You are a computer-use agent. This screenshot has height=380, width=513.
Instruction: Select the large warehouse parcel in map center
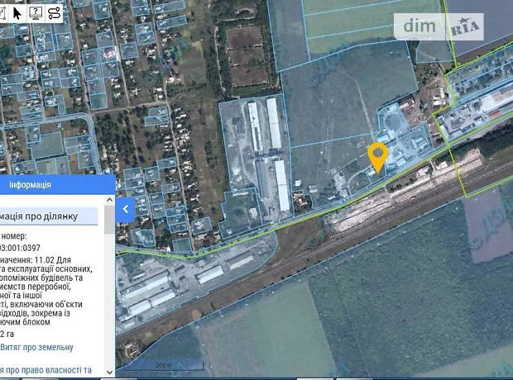[x=252, y=157]
